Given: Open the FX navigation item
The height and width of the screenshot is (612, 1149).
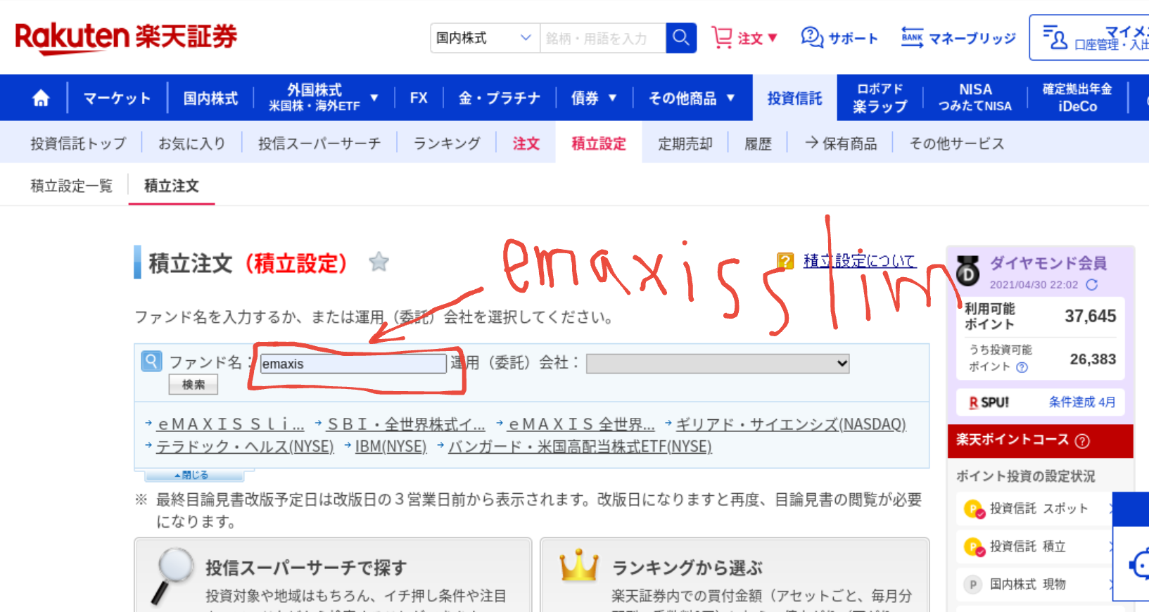Looking at the screenshot, I should [x=419, y=98].
